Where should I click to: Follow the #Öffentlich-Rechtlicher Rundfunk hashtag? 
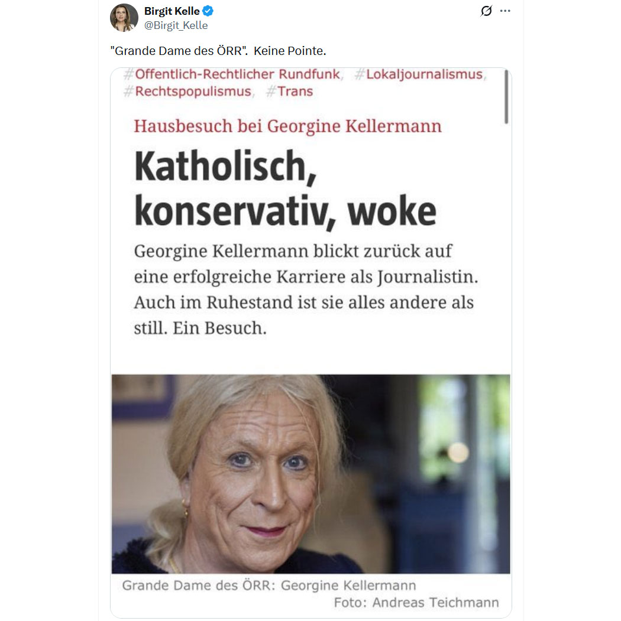point(232,74)
